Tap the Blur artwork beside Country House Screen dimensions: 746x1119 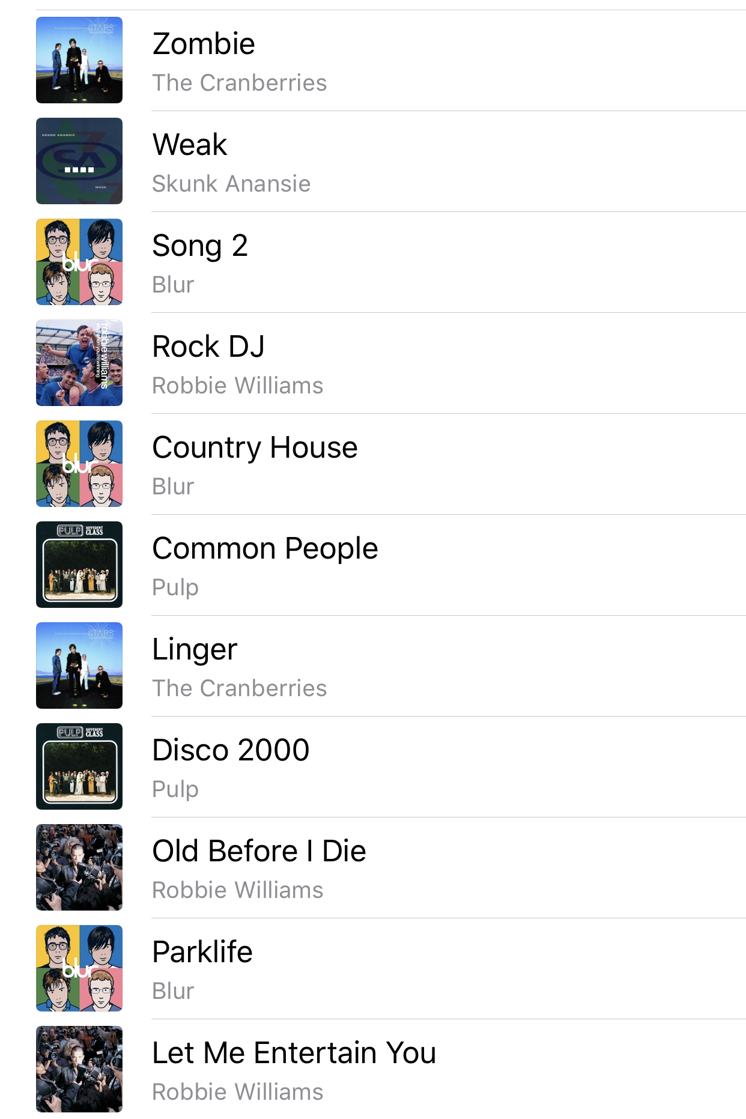coord(79,464)
